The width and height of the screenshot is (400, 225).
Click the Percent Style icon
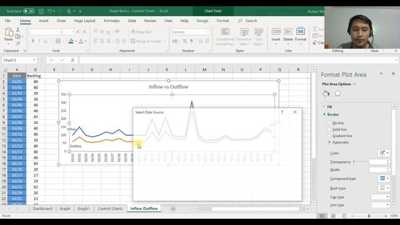point(185,41)
